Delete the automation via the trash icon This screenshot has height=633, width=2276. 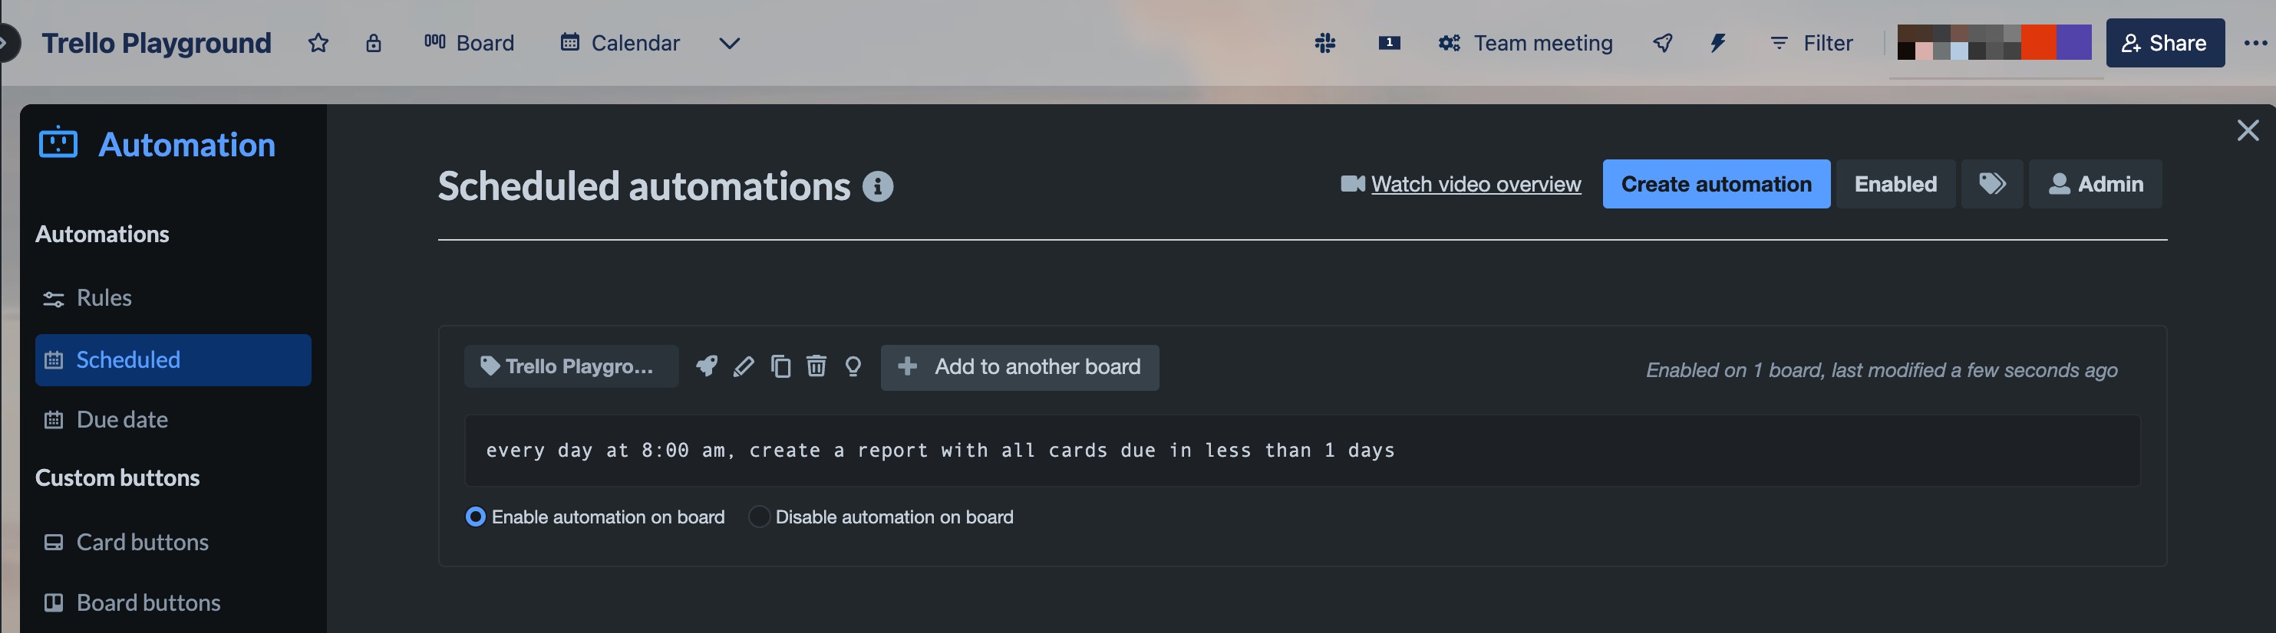816,366
